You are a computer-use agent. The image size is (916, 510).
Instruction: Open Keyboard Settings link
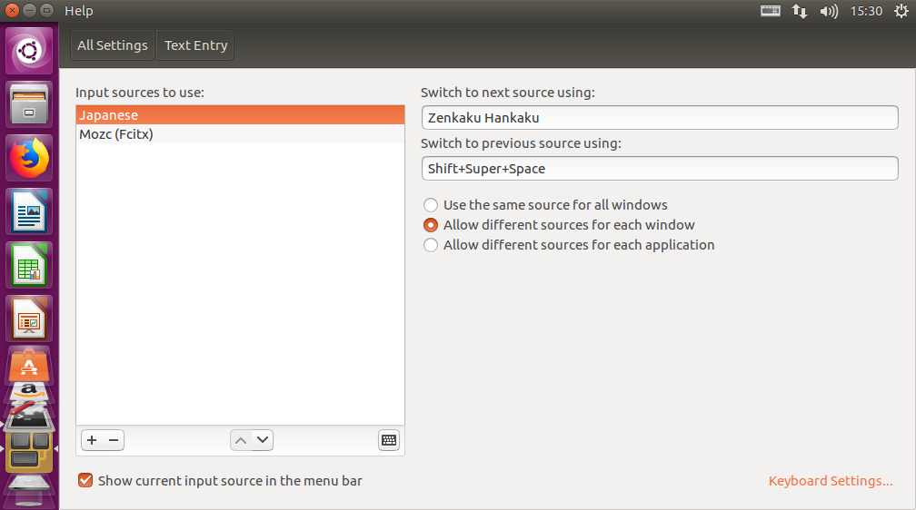[x=831, y=481]
